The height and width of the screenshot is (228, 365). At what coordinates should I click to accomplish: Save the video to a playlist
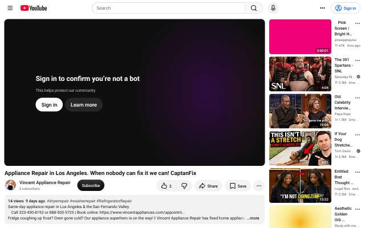238,186
